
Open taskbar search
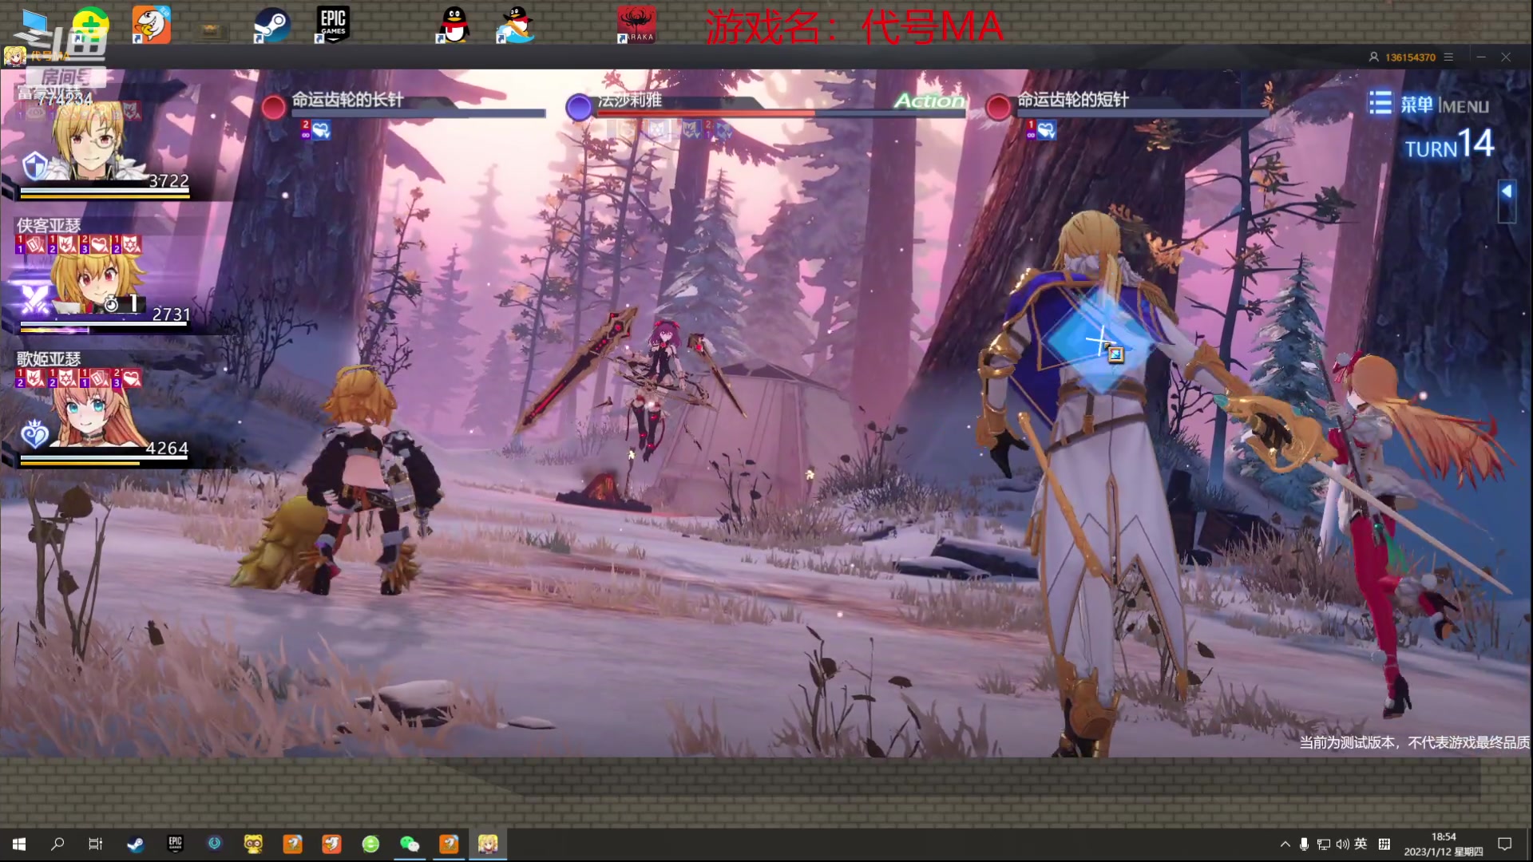point(57,844)
